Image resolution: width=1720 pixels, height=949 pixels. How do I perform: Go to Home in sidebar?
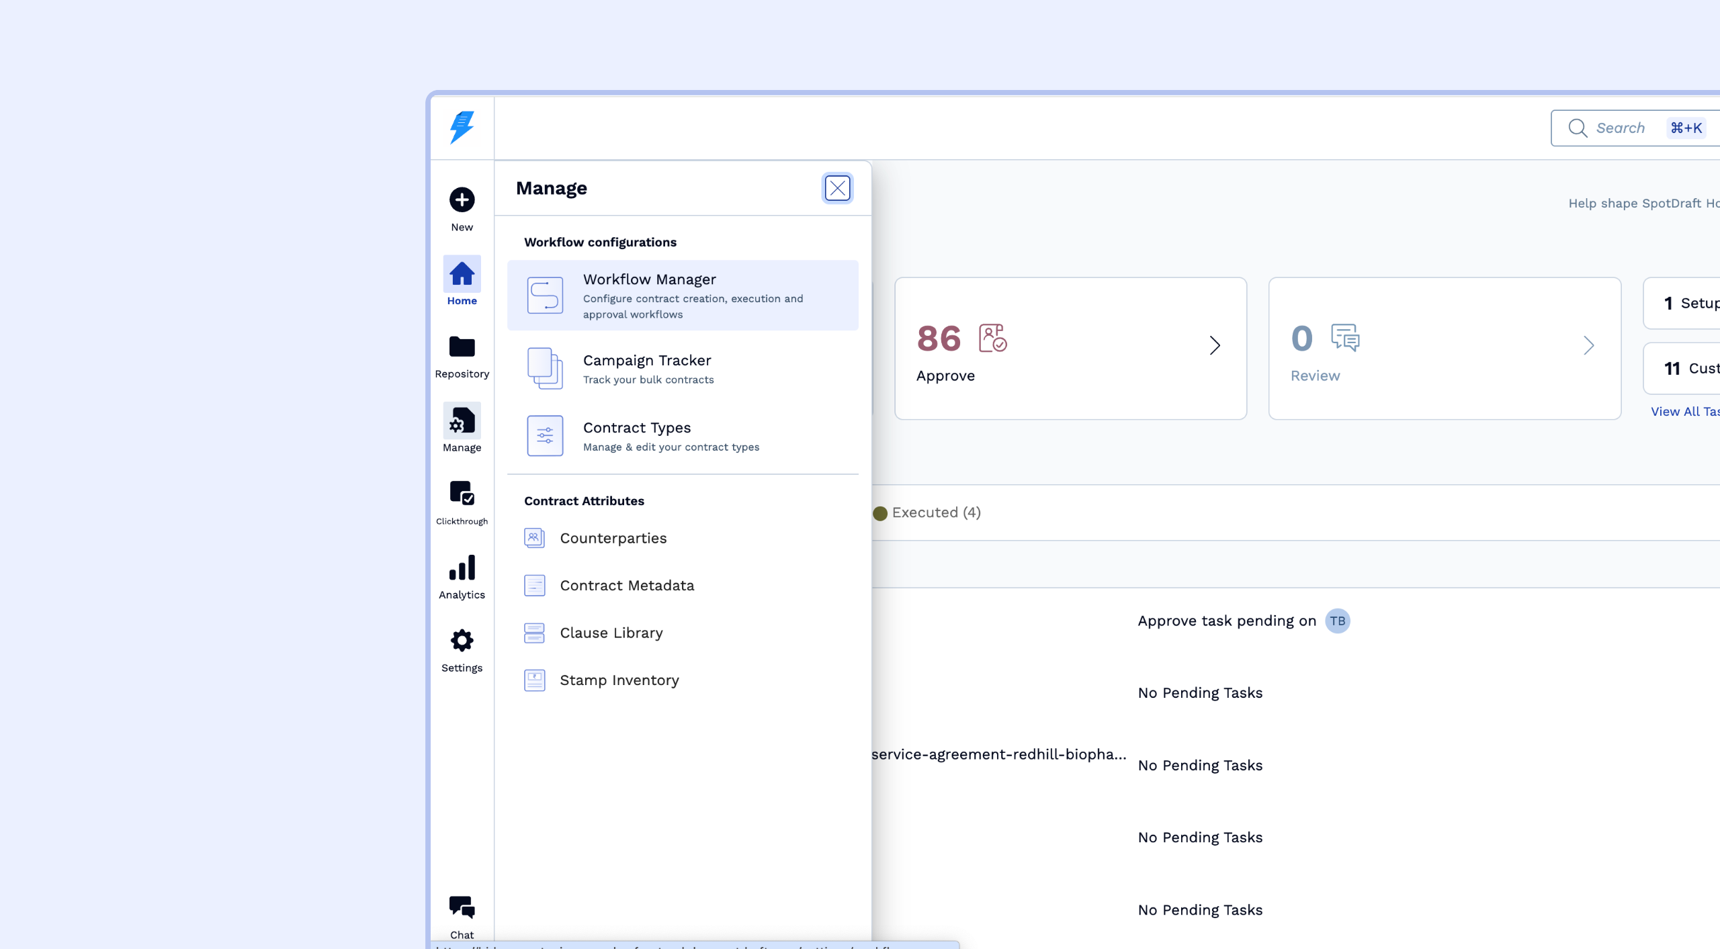[x=462, y=274]
